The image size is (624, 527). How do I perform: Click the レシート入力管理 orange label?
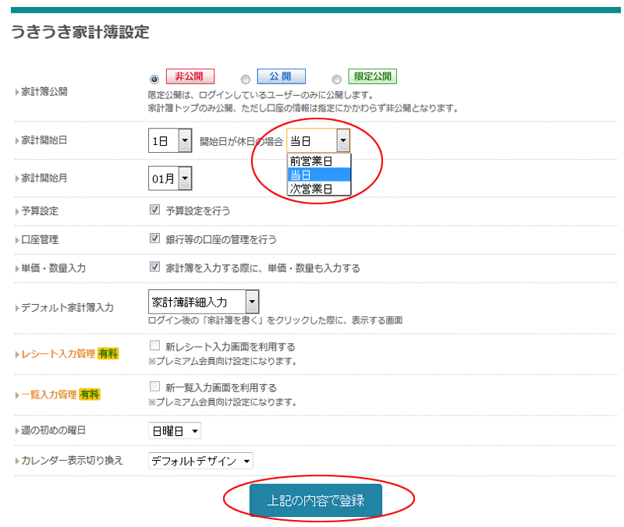(x=58, y=354)
